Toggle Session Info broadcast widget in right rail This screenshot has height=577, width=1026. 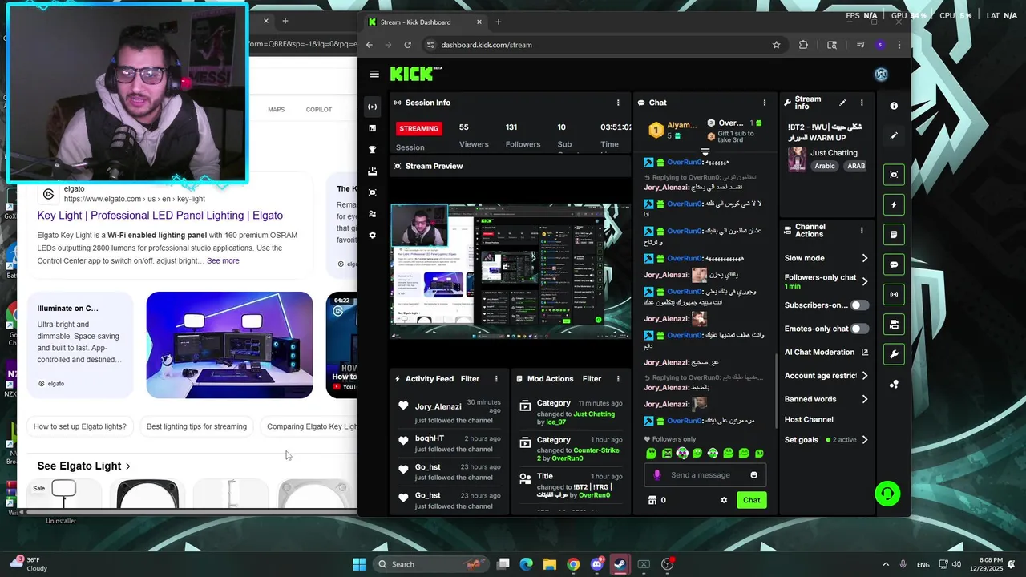(894, 294)
